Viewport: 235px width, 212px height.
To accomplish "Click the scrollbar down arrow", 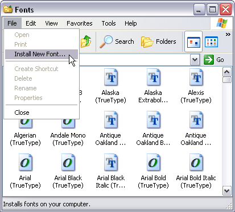I will 227,190.
